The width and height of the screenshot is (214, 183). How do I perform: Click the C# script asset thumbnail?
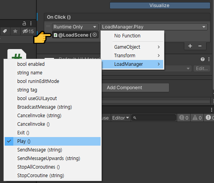pos(17,54)
